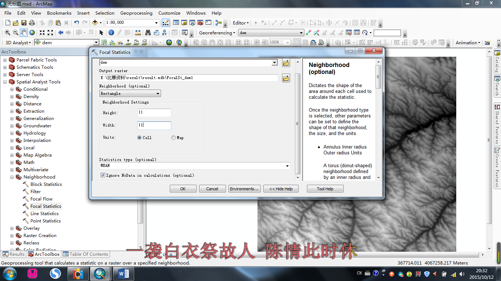Select the Cell radio button for Units
Screen dimensions: 501x281
[x=139, y=137]
